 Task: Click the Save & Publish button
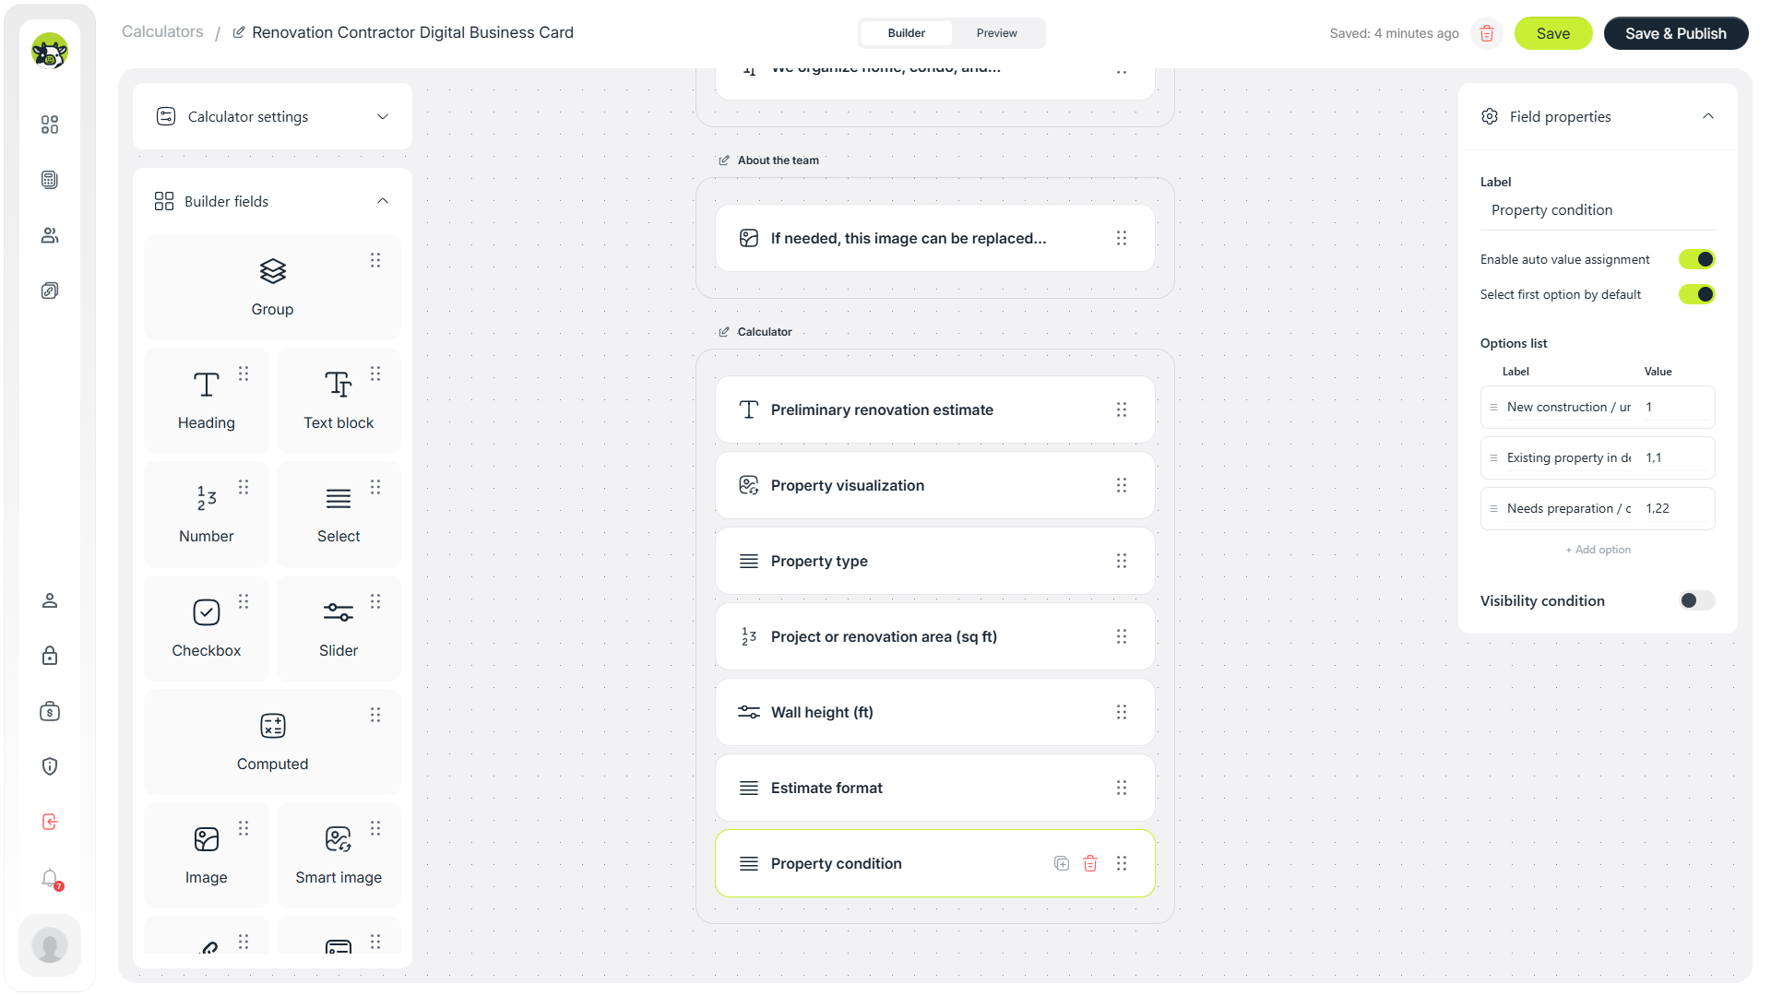[1676, 33]
